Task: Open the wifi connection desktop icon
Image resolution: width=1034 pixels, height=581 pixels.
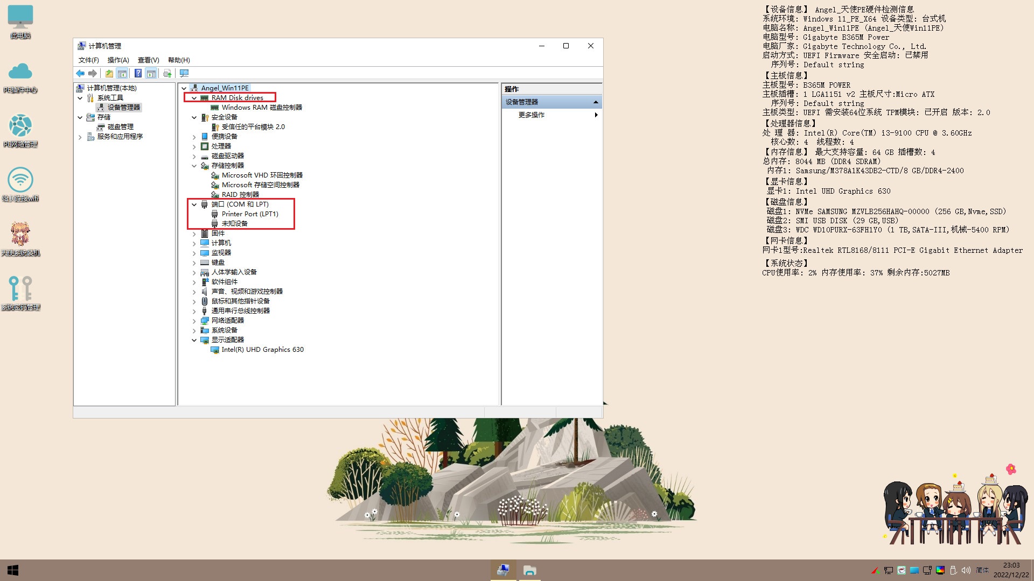Action: tap(20, 185)
